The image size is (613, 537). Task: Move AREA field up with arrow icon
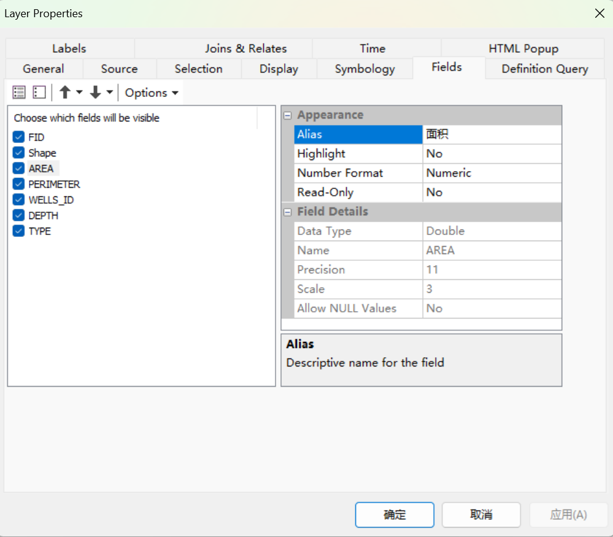click(x=64, y=92)
